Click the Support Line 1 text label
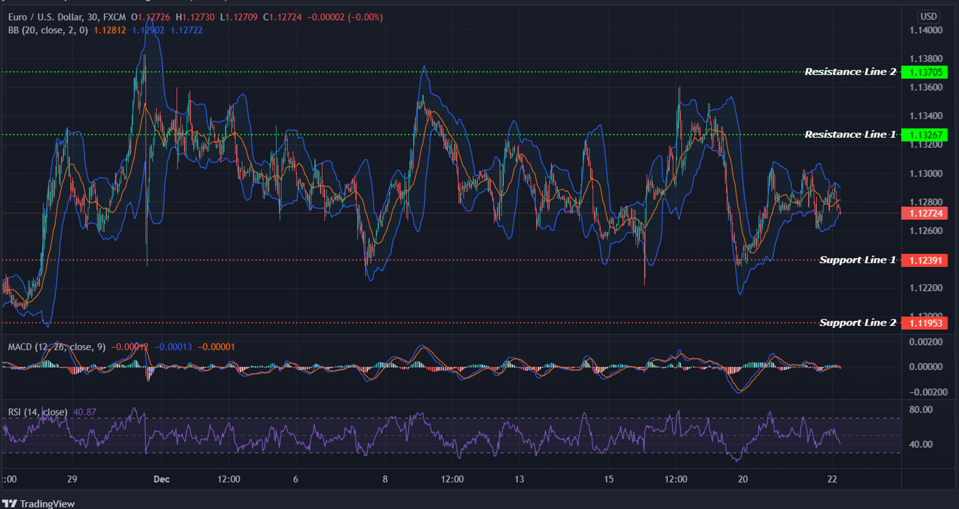Viewport: 959px width, 509px height. [857, 260]
